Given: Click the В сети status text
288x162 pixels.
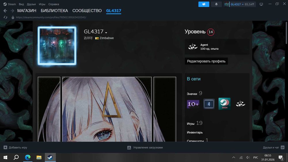Looking at the screenshot, I should tap(194, 79).
